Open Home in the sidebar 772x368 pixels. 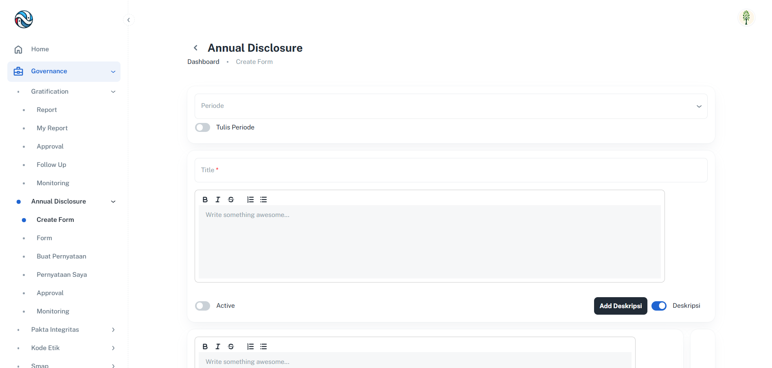pos(40,49)
